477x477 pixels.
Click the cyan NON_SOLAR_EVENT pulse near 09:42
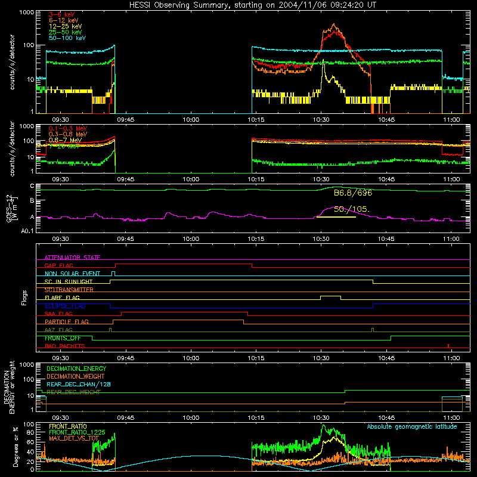(113, 273)
